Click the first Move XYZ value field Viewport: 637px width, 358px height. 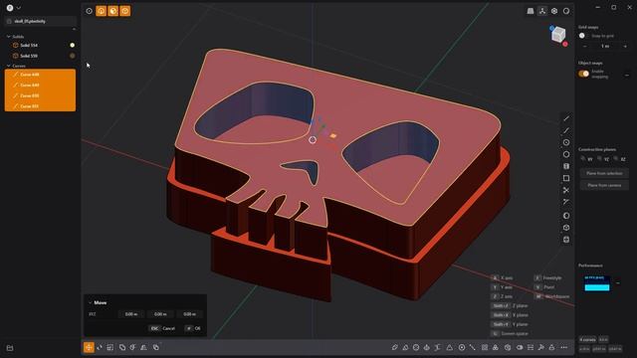131,314
